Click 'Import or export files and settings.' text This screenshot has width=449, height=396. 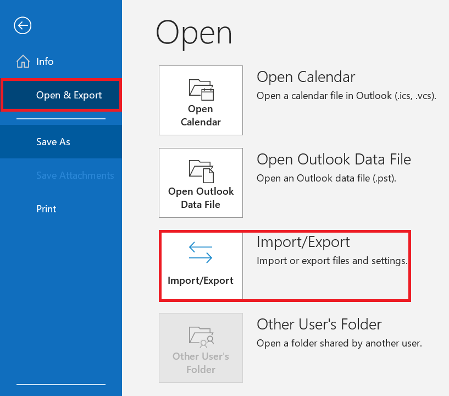click(x=331, y=261)
